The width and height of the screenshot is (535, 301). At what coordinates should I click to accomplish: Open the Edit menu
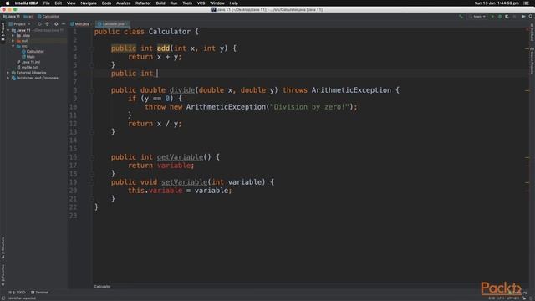coord(59,3)
